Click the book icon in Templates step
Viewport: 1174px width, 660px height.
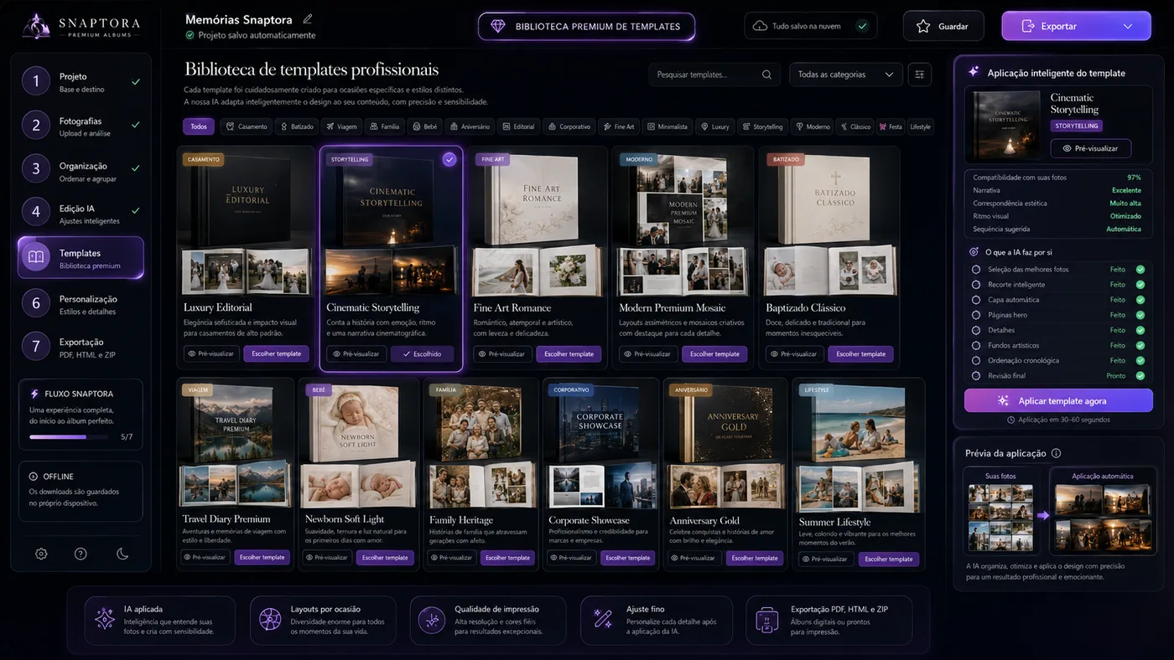click(x=36, y=258)
